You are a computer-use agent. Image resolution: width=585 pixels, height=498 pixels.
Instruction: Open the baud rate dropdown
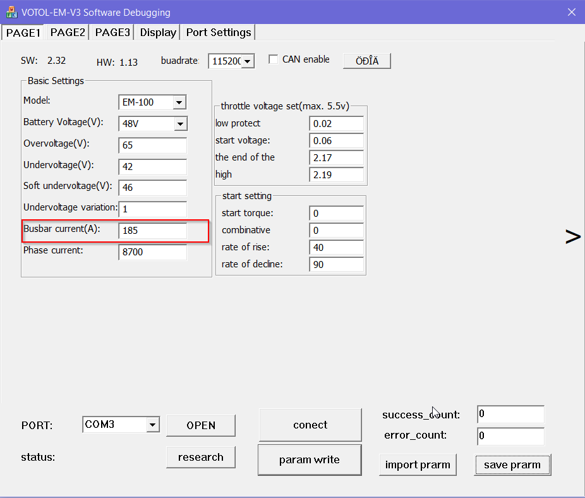pyautogui.click(x=248, y=61)
